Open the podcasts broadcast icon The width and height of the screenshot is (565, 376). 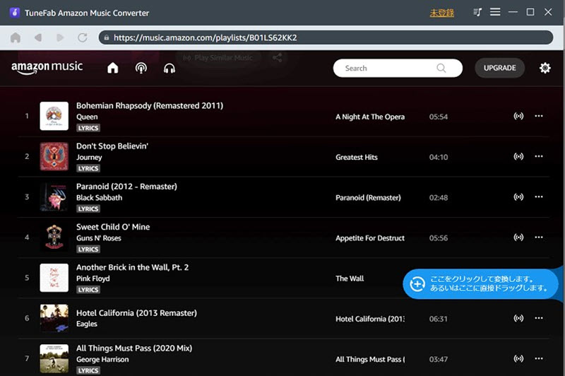point(141,68)
